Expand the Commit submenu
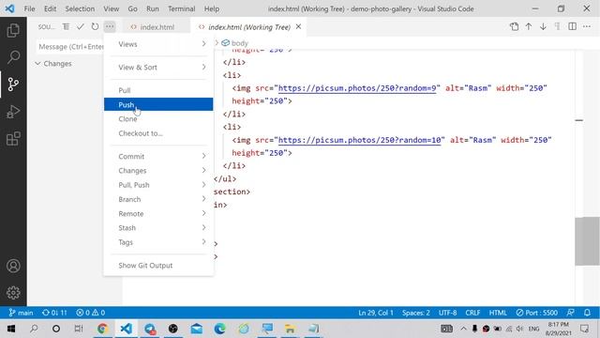The width and height of the screenshot is (600, 338). click(x=158, y=157)
